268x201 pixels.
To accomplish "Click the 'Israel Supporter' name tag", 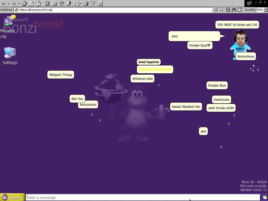I will click(149, 62).
